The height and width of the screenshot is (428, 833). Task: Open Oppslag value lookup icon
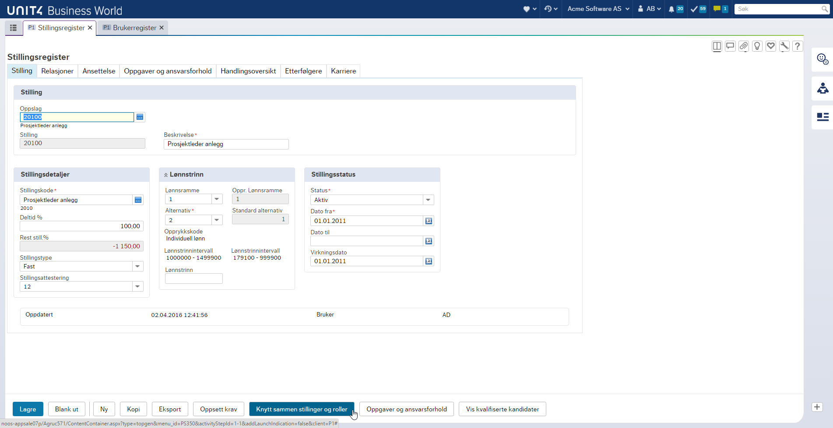pyautogui.click(x=140, y=117)
